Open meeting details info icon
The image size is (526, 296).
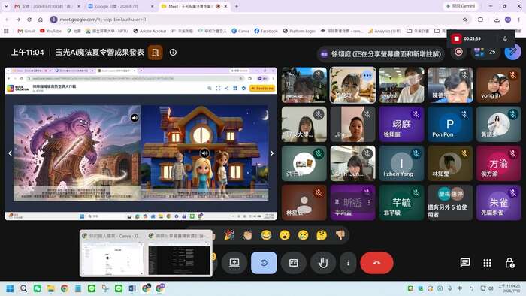click(x=173, y=53)
